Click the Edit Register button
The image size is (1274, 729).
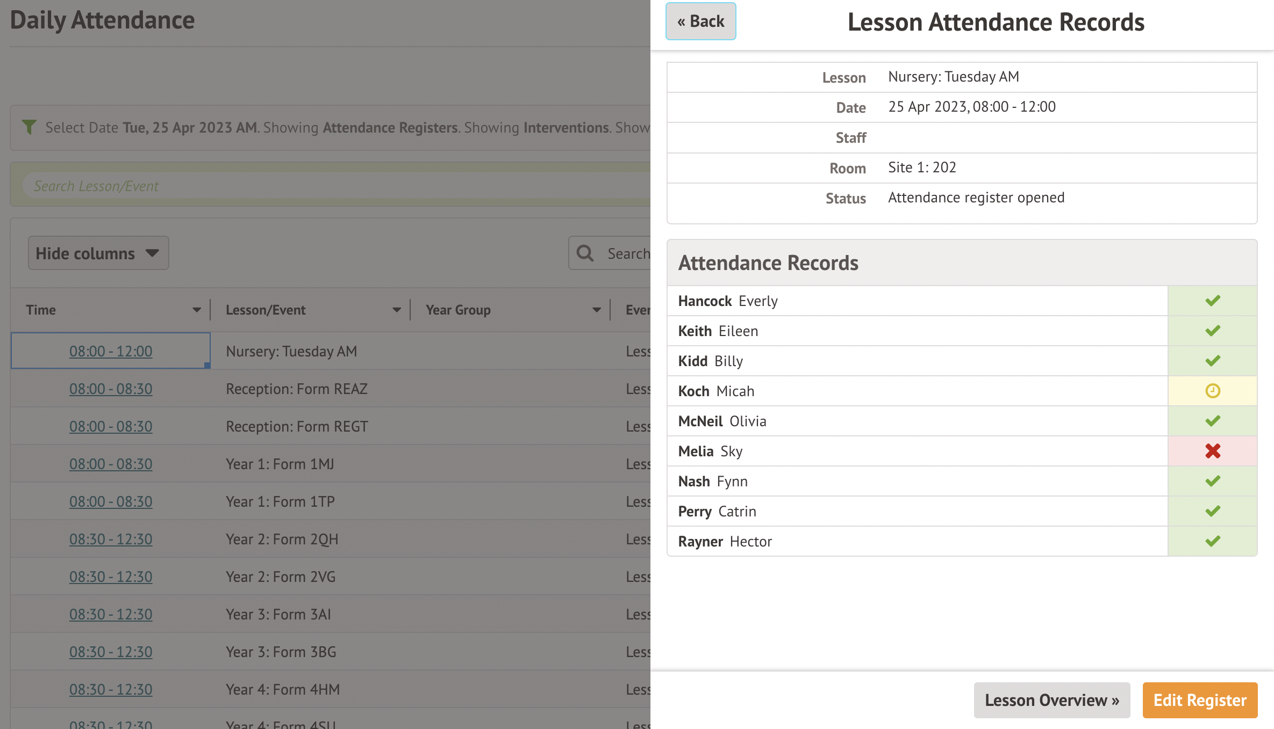tap(1199, 700)
